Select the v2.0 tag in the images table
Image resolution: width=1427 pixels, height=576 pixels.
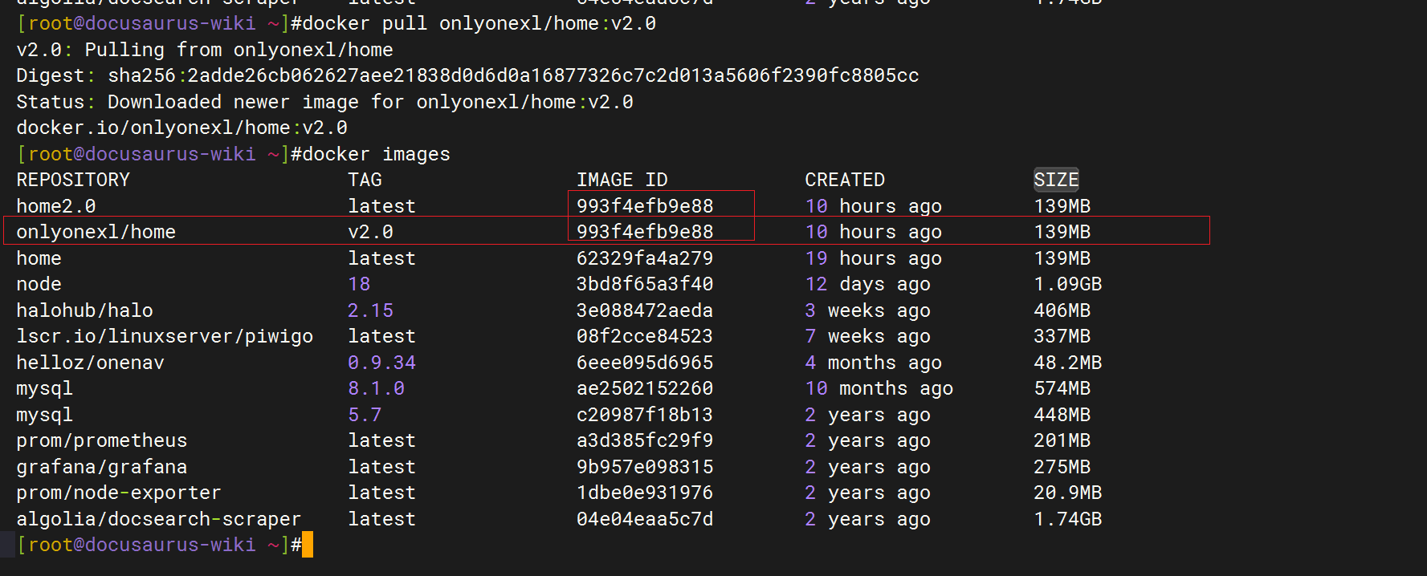click(x=370, y=232)
